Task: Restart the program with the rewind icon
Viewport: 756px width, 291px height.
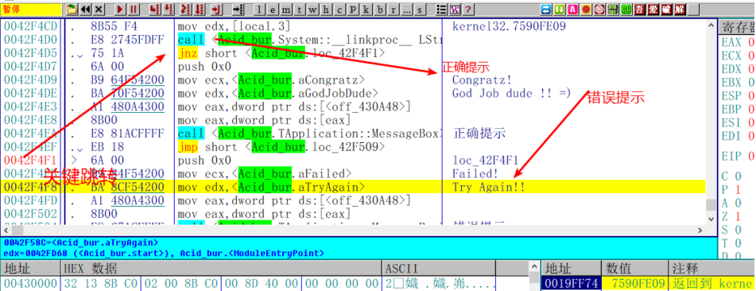Action: pos(85,10)
